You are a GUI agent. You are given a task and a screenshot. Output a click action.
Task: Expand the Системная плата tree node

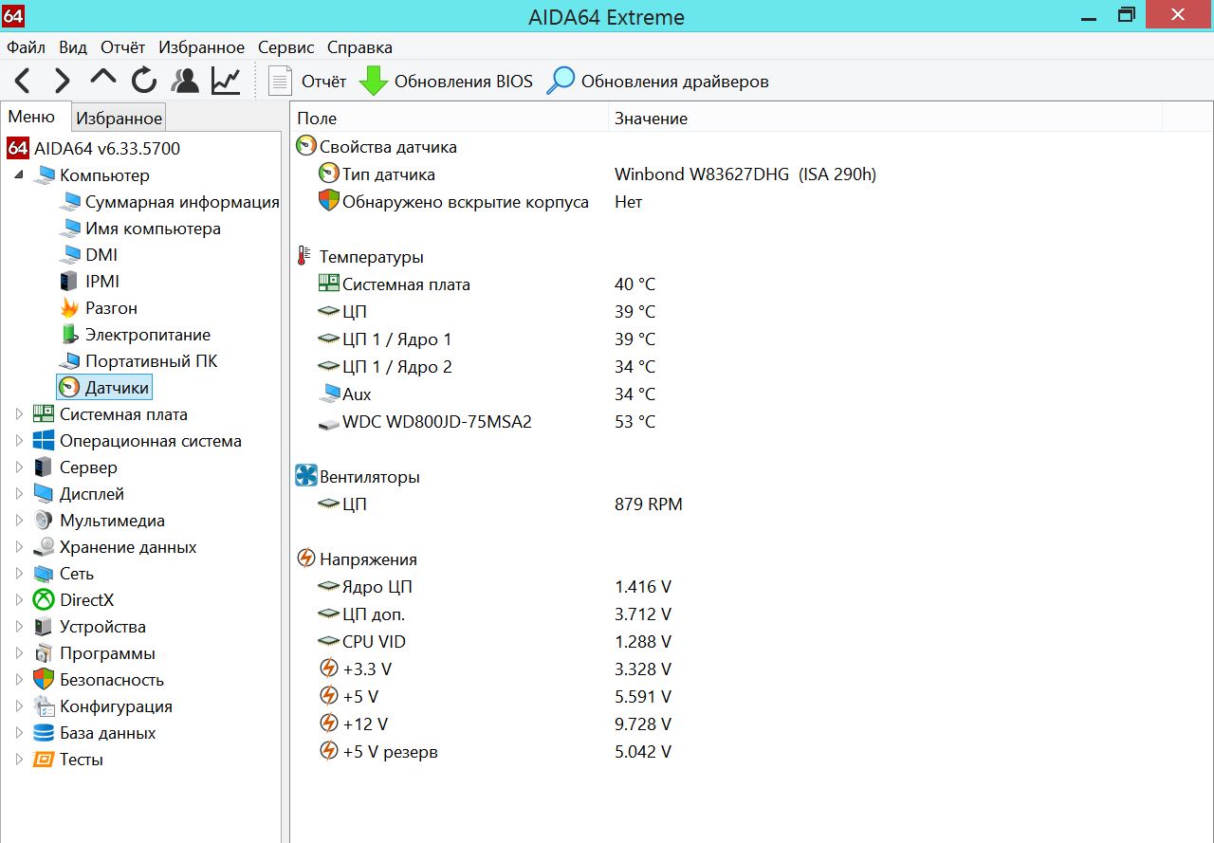coord(19,414)
